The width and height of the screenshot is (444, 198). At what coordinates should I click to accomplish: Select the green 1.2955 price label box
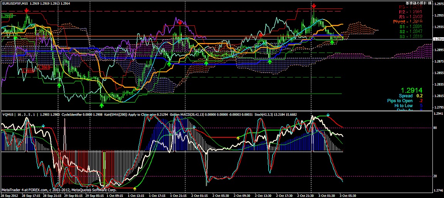[7, 16]
